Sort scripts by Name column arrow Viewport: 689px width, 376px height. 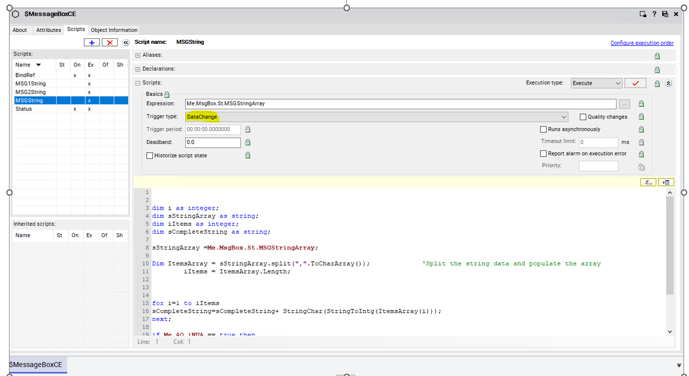pos(38,65)
